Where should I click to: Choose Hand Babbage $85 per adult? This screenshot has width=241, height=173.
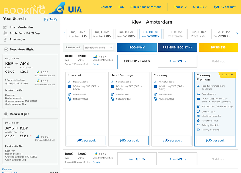tap(129, 140)
